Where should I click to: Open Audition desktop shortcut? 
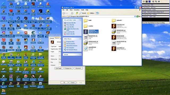[x=33, y=41]
